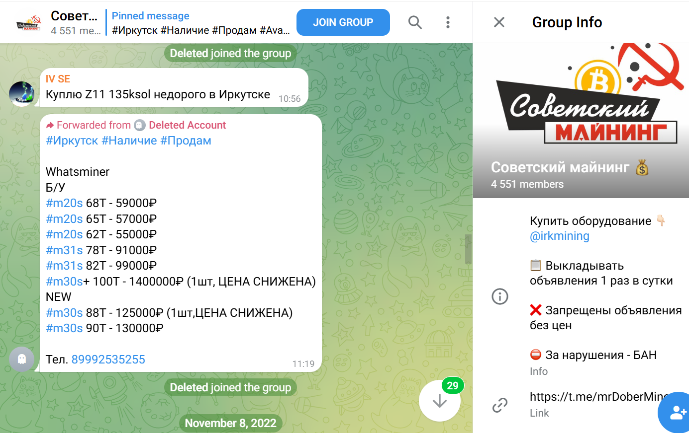Screen dimensions: 689x433
Task: Open the three-dot more options menu
Action: coord(448,22)
